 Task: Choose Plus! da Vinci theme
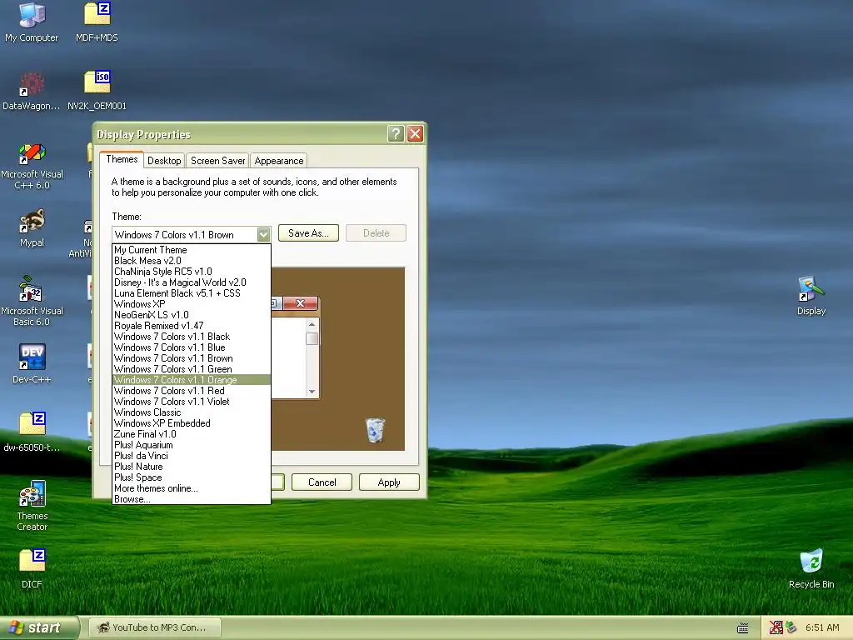tap(191, 456)
